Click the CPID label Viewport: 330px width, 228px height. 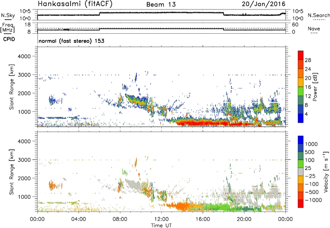click(9, 39)
